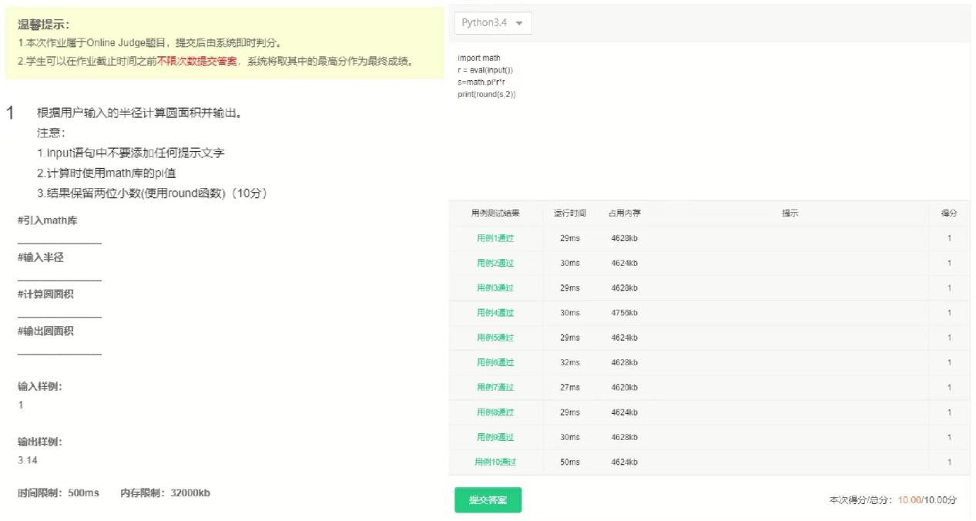This screenshot has width=976, height=521.
Task: Click the 提示 column header
Action: point(790,213)
